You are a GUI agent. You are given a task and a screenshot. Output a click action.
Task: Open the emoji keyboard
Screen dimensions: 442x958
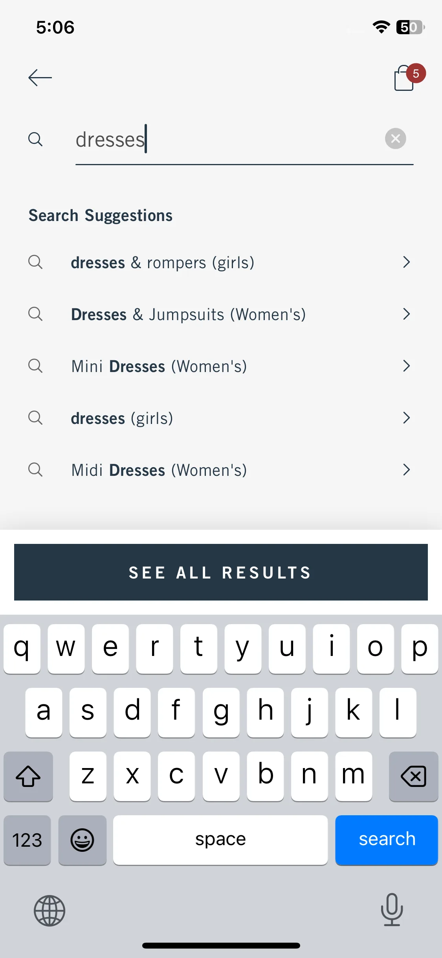[x=82, y=840]
